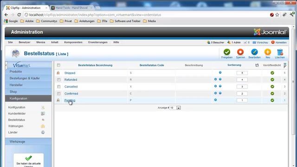The width and height of the screenshot is (297, 167).
Task: Move Refunded status up arrow
Action: (215, 79)
